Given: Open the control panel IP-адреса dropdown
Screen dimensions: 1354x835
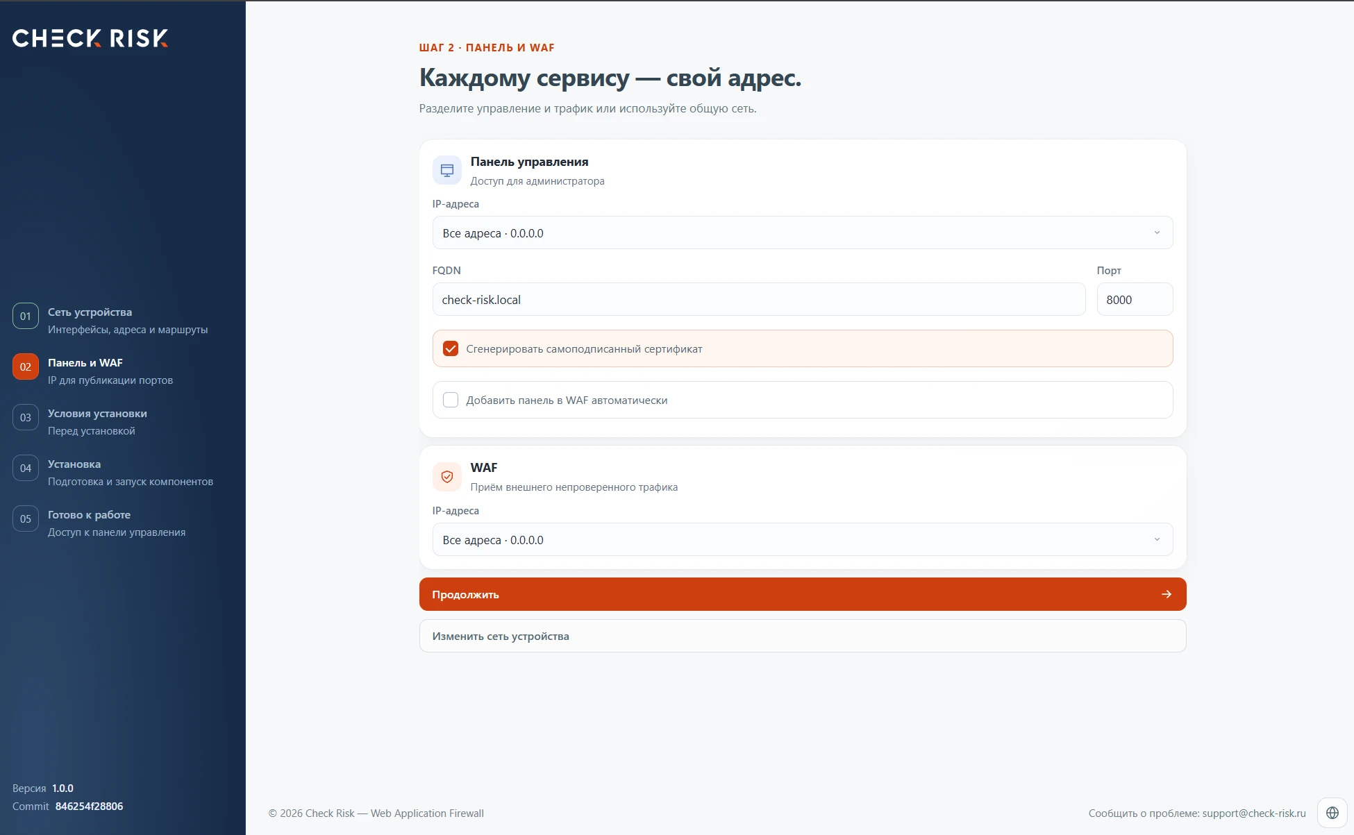Looking at the screenshot, I should pyautogui.click(x=803, y=233).
